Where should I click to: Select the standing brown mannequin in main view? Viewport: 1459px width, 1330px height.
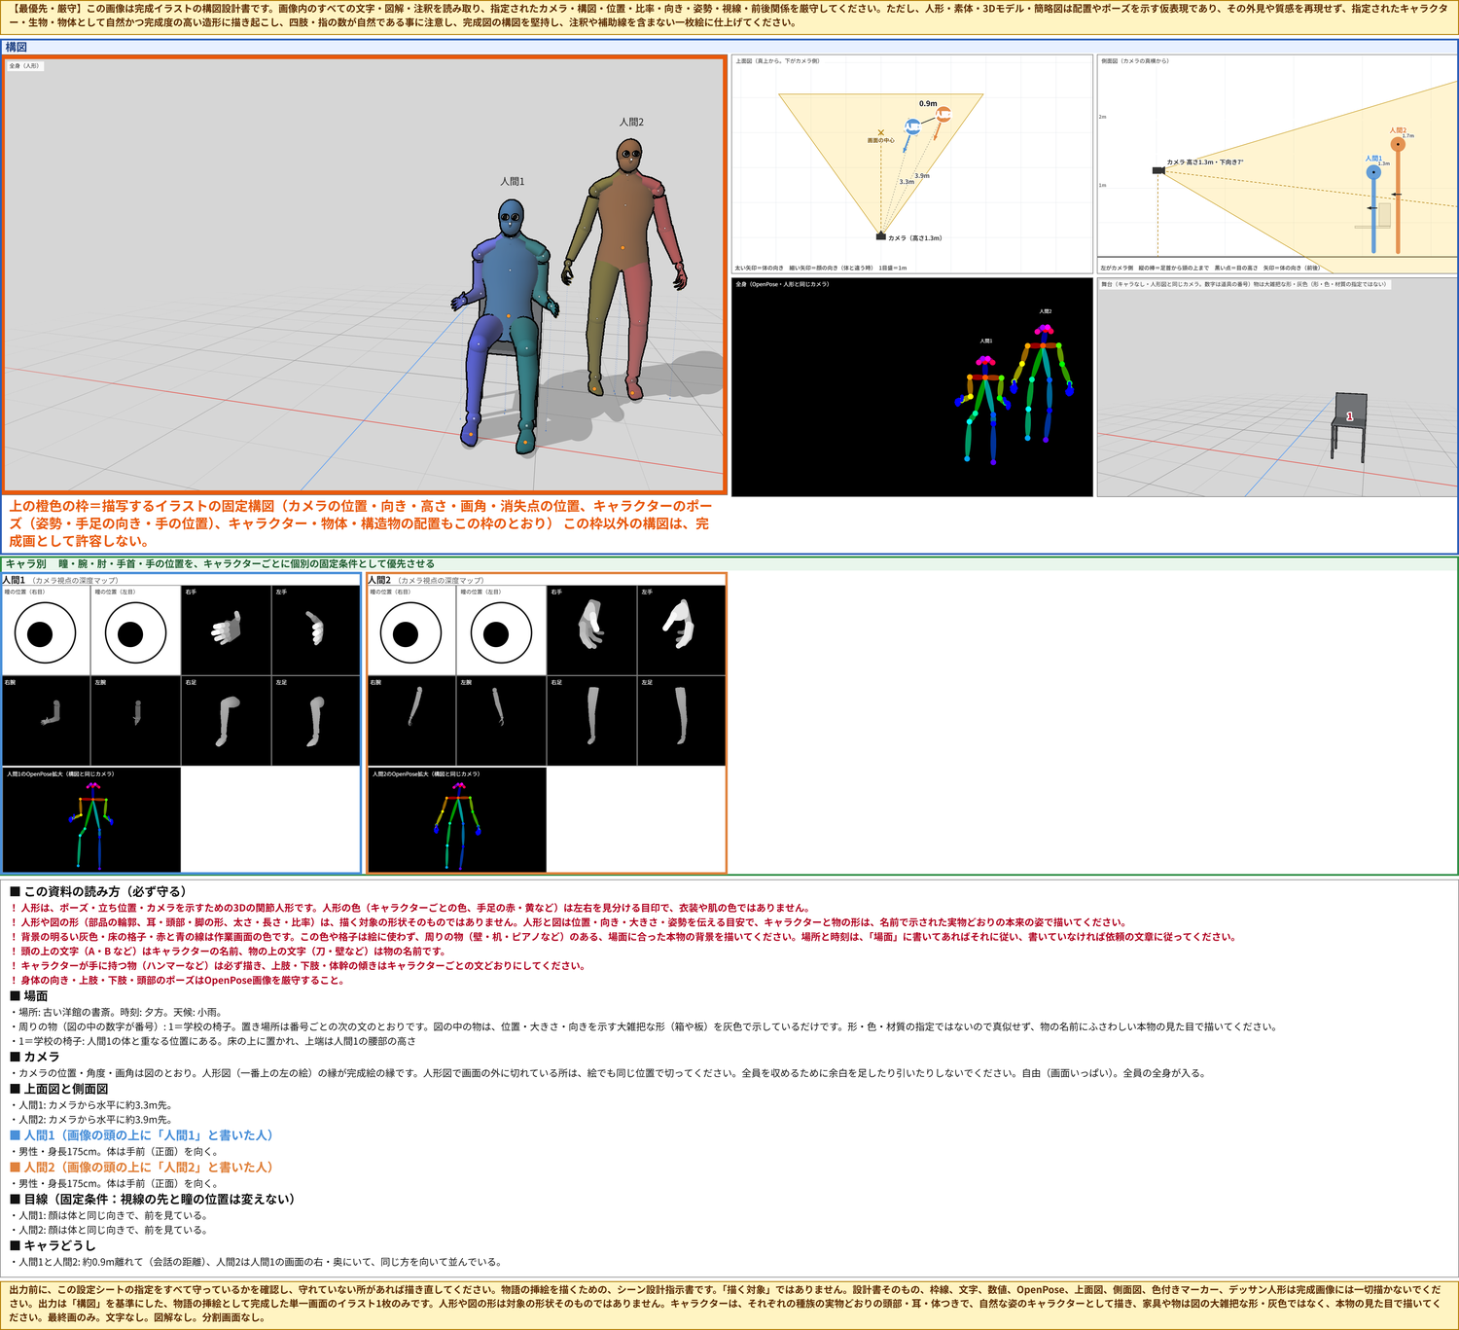(x=624, y=268)
